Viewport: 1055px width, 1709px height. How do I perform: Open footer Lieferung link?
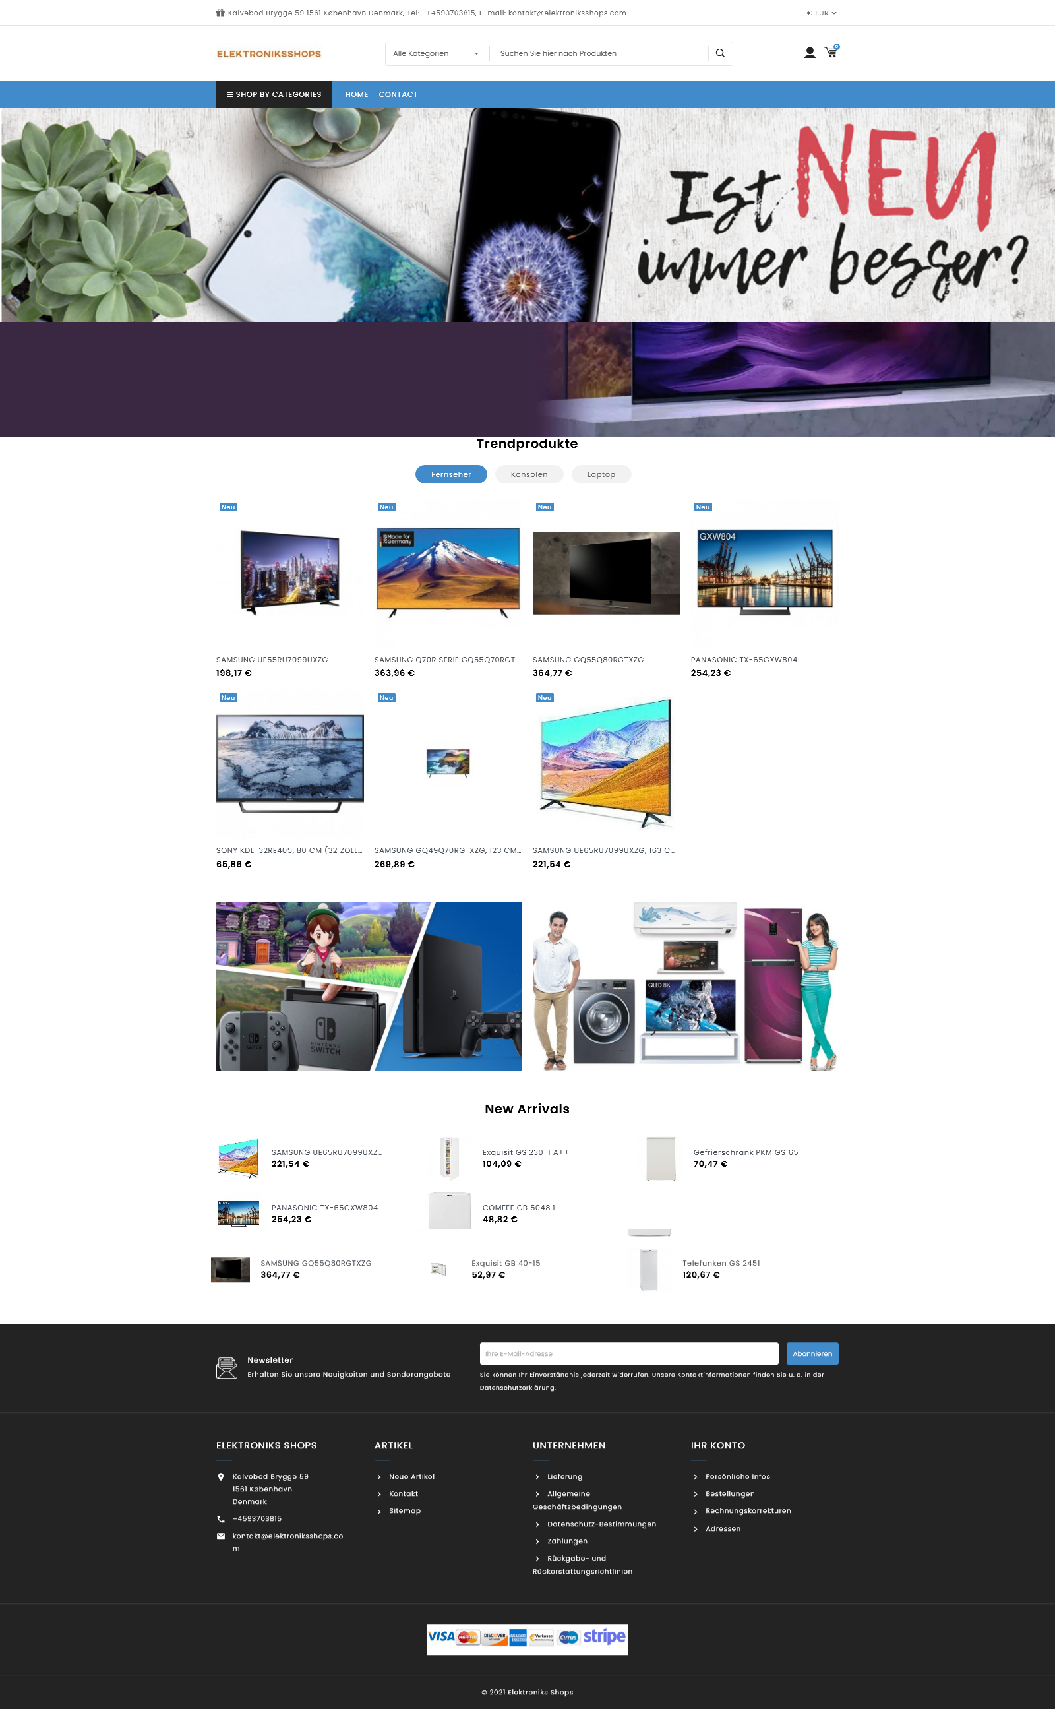[564, 1477]
